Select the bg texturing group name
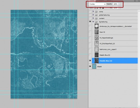This screenshot has height=108, width=140. (103, 22)
